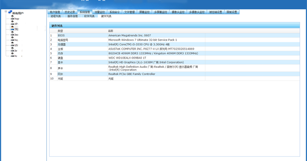Open the 文件管理 tab
307x161 pixels.
[x=130, y=12]
